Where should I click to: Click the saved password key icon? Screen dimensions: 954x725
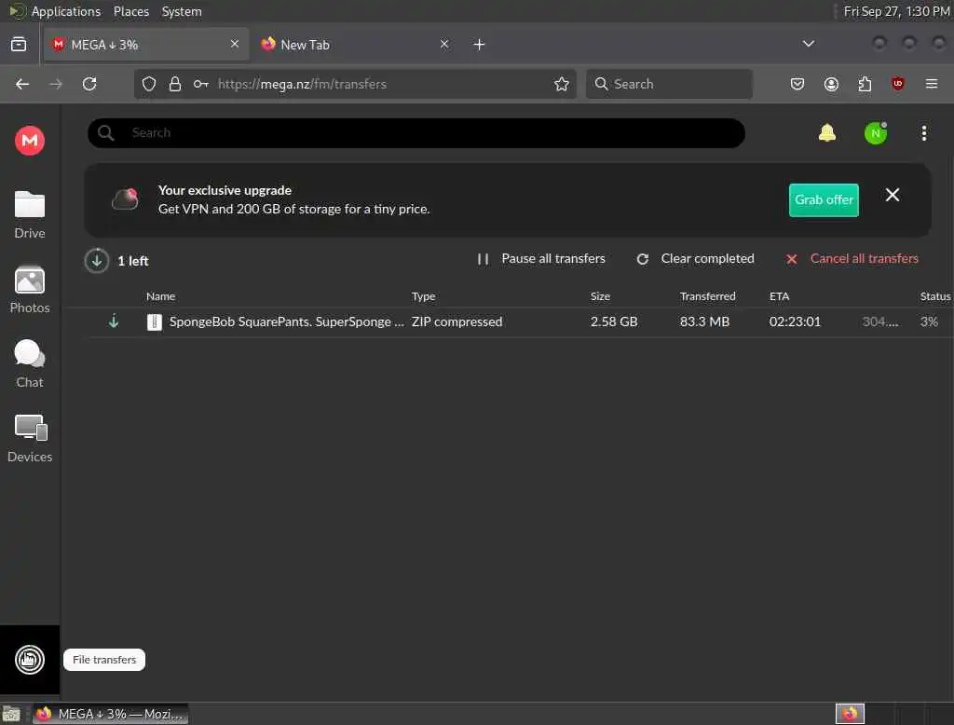(x=201, y=84)
